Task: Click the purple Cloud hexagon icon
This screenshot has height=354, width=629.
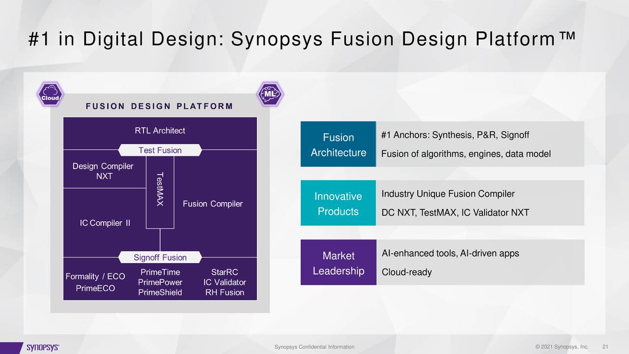Action: [x=50, y=94]
